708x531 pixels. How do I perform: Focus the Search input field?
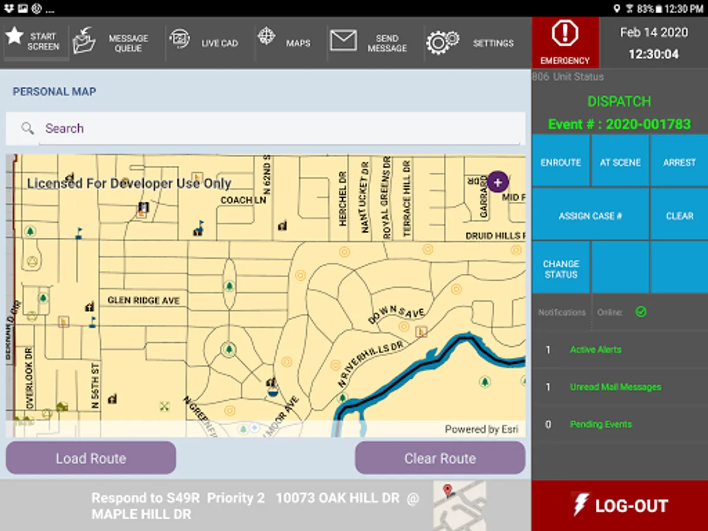265,129
